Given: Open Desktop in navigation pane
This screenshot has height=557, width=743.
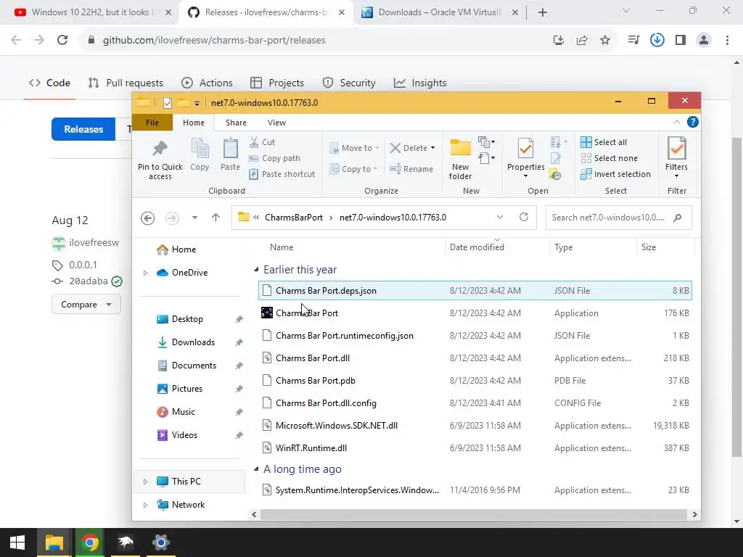Looking at the screenshot, I should click(187, 319).
